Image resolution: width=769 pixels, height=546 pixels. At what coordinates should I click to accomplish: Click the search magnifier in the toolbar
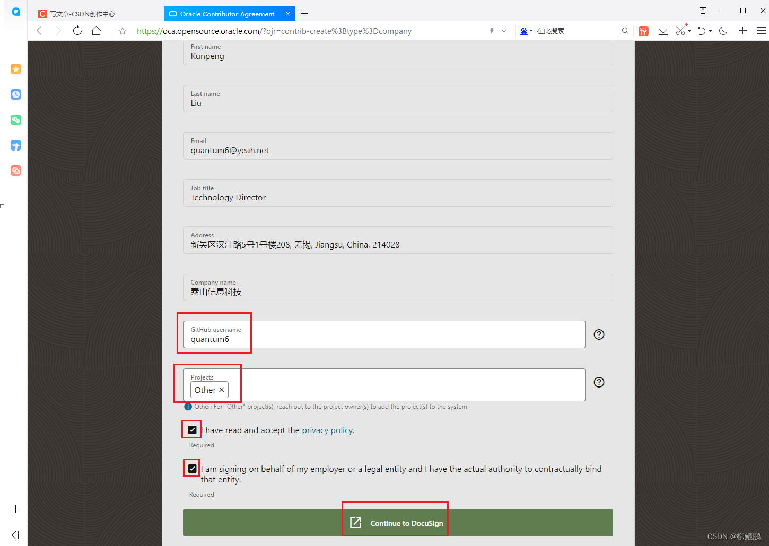pos(625,31)
